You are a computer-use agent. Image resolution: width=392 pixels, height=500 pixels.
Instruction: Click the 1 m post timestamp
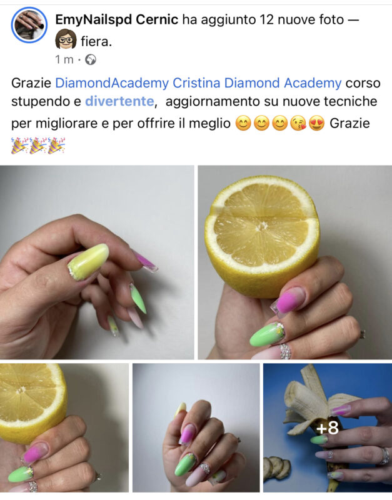point(64,59)
